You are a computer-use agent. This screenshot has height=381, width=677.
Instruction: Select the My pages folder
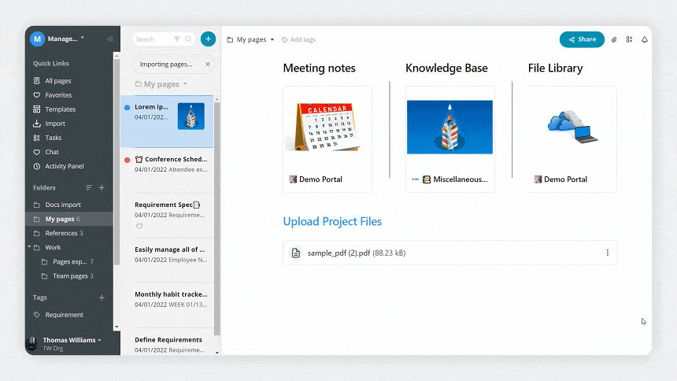(69, 219)
